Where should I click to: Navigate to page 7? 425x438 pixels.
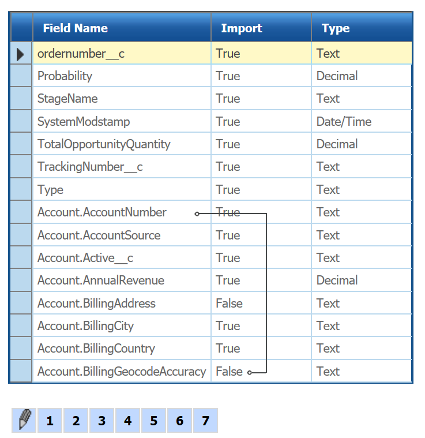click(x=205, y=421)
